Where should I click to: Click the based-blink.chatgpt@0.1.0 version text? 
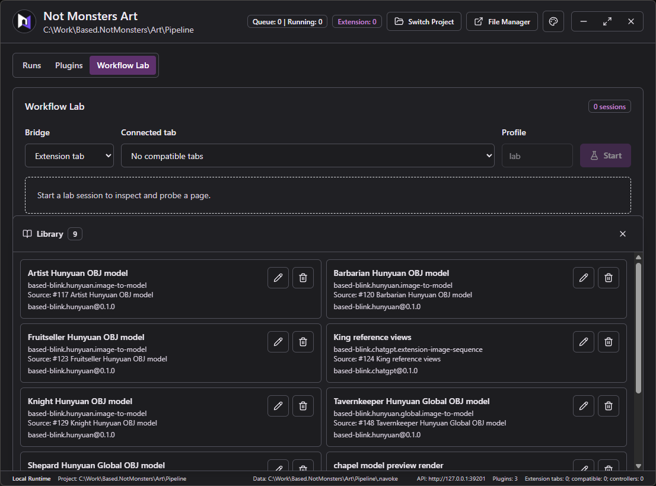tap(375, 371)
